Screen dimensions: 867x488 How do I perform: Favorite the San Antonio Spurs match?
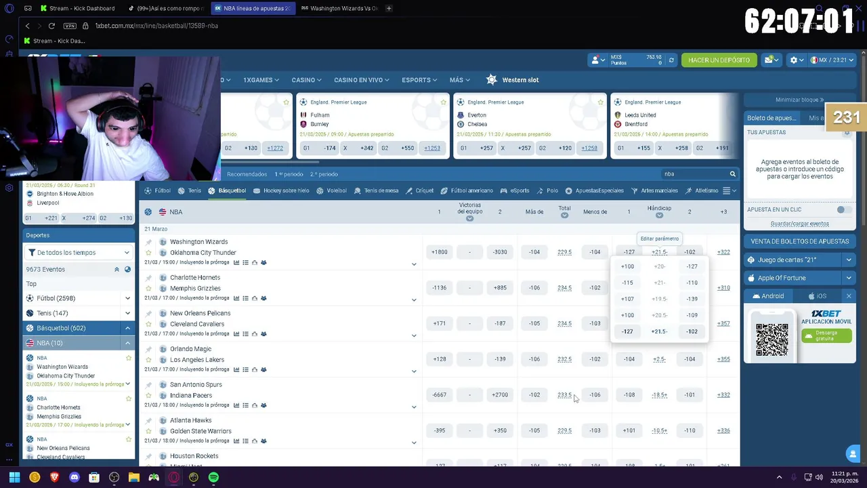[x=148, y=396]
